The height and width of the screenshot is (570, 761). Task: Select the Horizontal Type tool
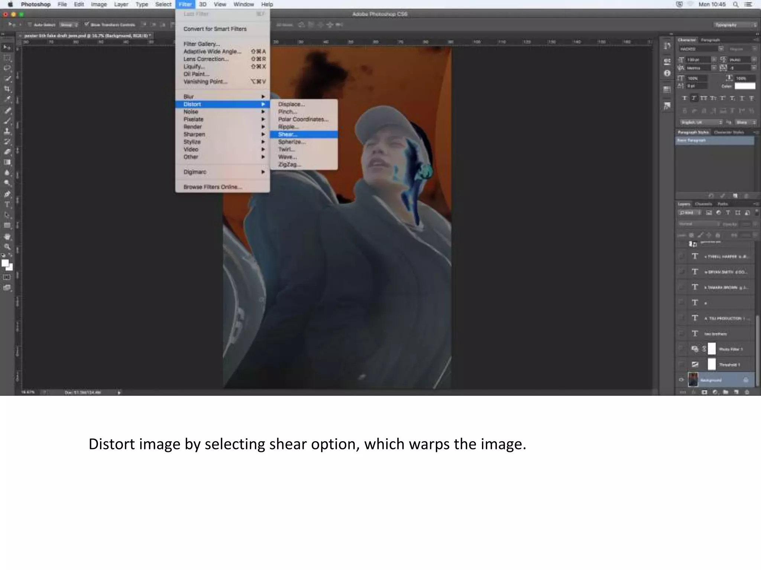[x=7, y=204]
